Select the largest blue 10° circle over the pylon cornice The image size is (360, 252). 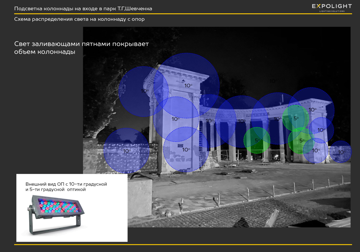click(x=186, y=86)
